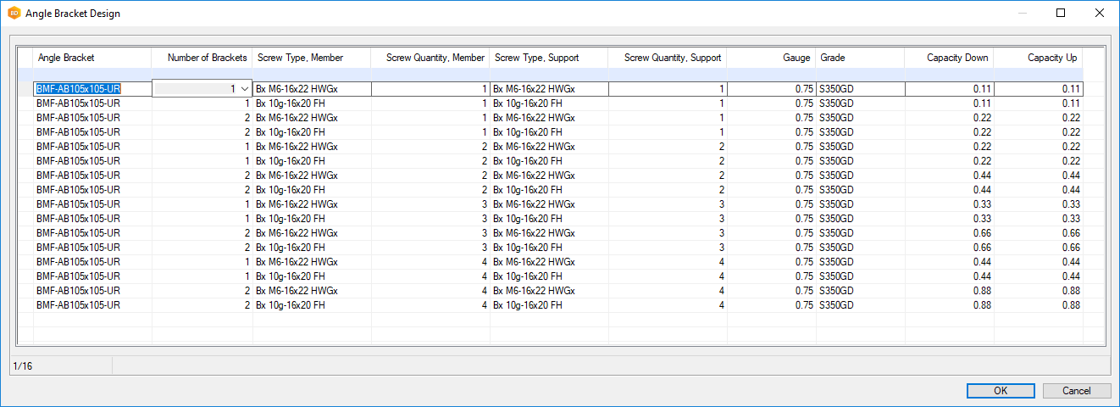The image size is (1120, 407).
Task: Sort by Angle Bracket column header
Action: pos(91,58)
